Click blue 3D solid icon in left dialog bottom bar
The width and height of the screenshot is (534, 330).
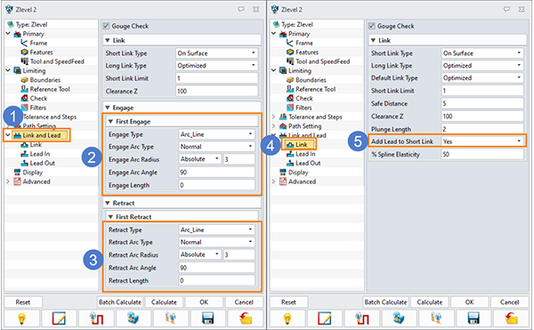pyautogui.click(x=133, y=318)
